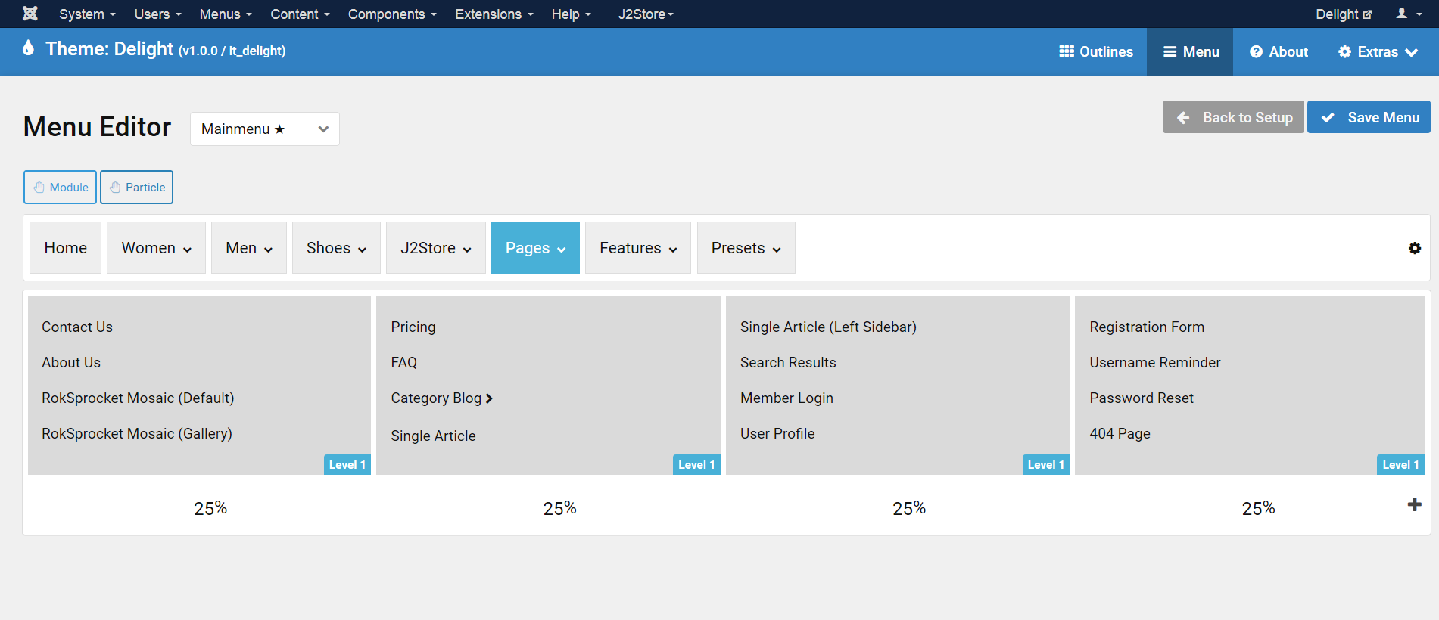
Task: Open the Mainmenu selector dropdown
Action: pos(264,129)
